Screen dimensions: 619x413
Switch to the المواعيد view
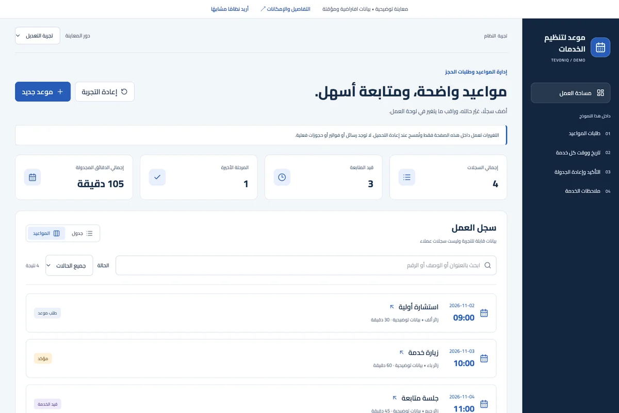(x=46, y=233)
